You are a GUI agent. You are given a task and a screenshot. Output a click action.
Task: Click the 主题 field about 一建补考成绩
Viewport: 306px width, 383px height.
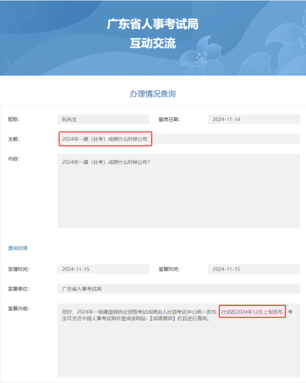coord(178,139)
